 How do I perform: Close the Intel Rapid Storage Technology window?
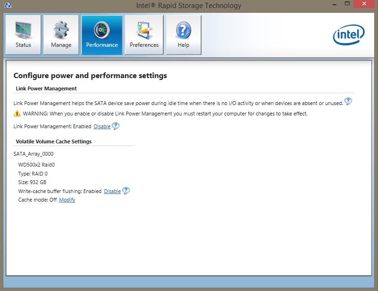(364, 4)
